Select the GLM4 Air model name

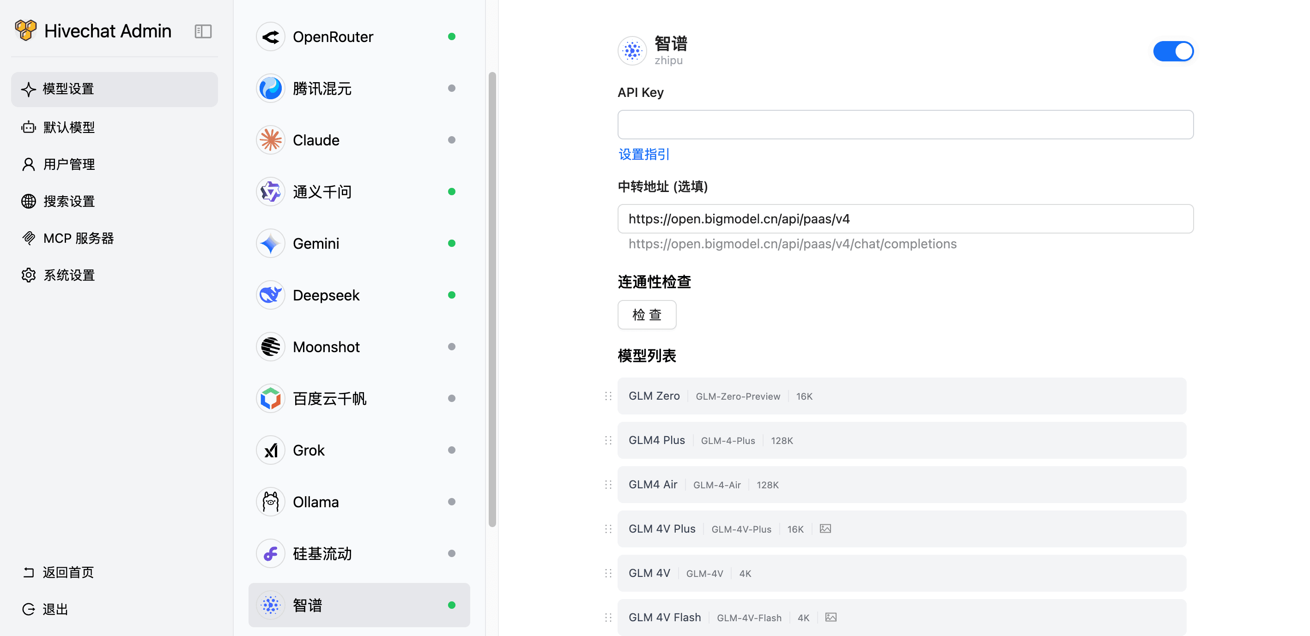click(653, 484)
